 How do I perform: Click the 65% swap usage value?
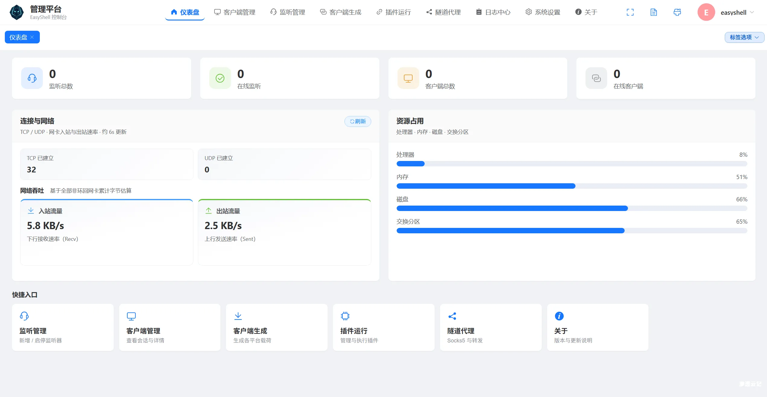click(x=742, y=222)
